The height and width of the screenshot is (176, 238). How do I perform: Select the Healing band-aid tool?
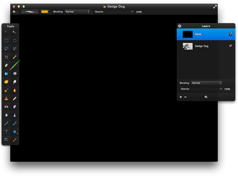pos(14,99)
